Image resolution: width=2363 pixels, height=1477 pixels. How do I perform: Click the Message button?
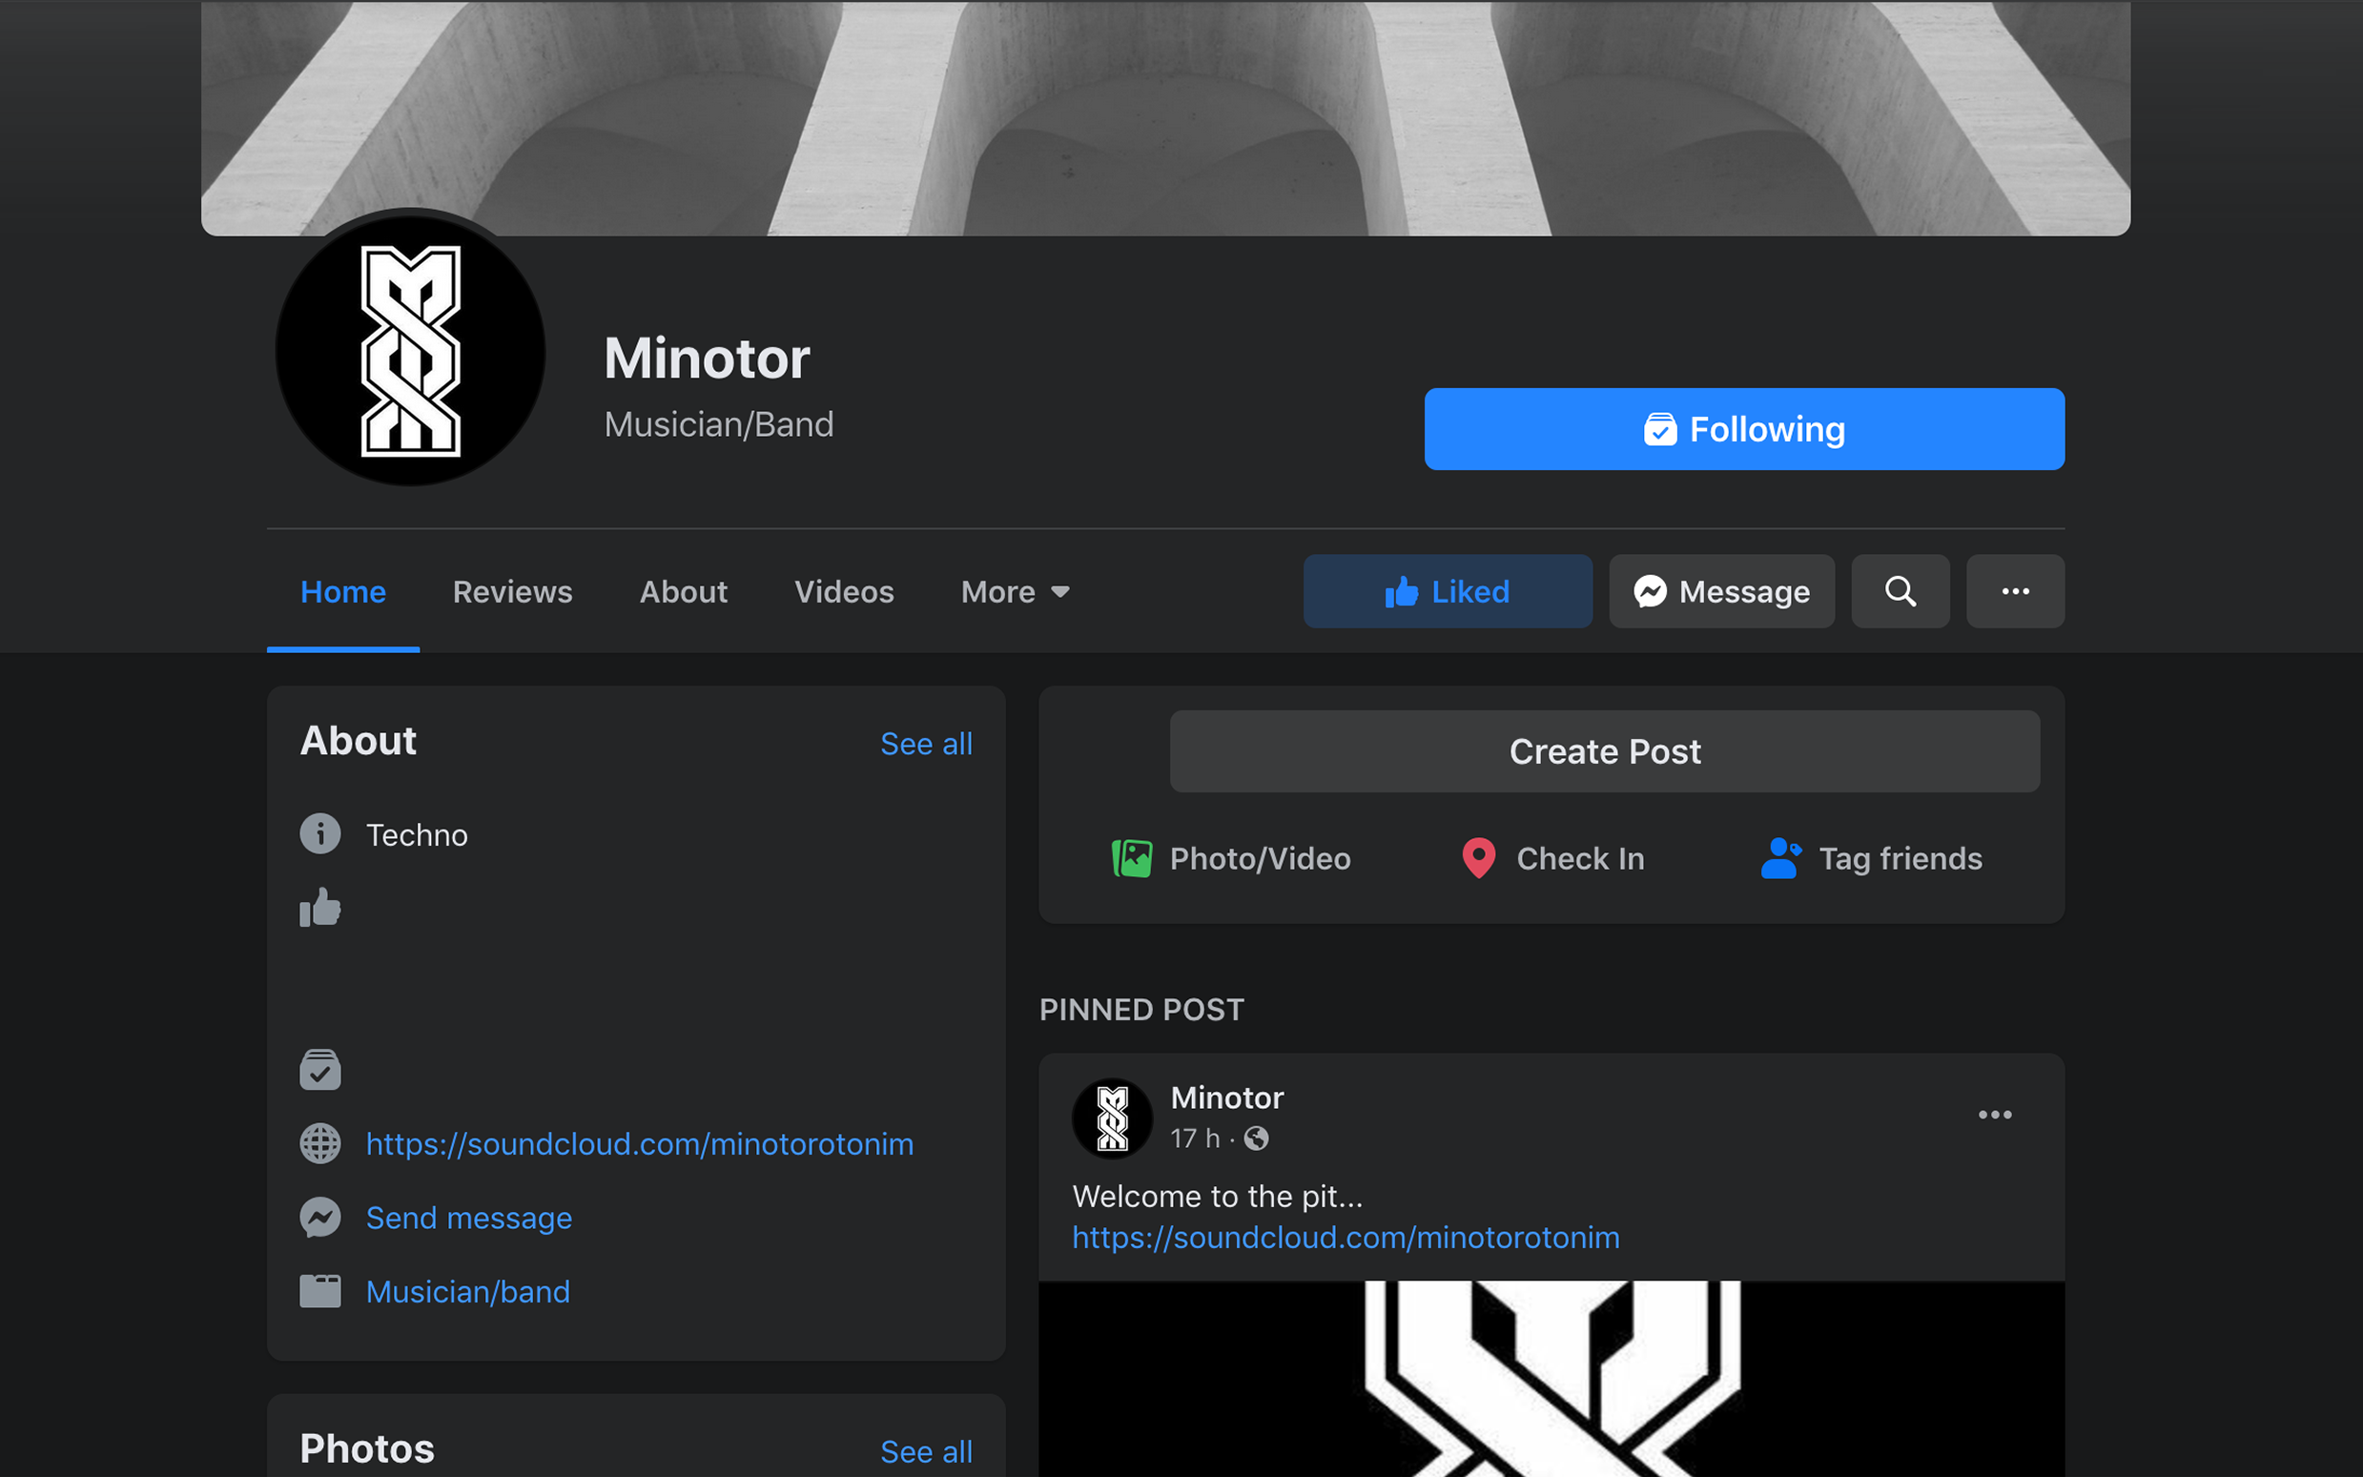tap(1720, 591)
